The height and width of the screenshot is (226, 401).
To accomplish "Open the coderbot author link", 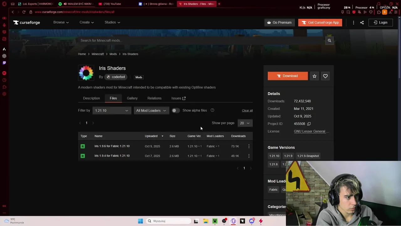I will tap(116, 77).
